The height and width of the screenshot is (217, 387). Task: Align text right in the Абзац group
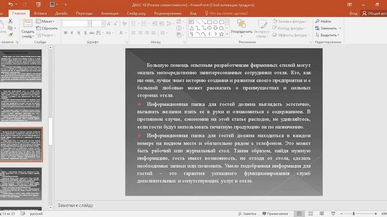click(147, 33)
